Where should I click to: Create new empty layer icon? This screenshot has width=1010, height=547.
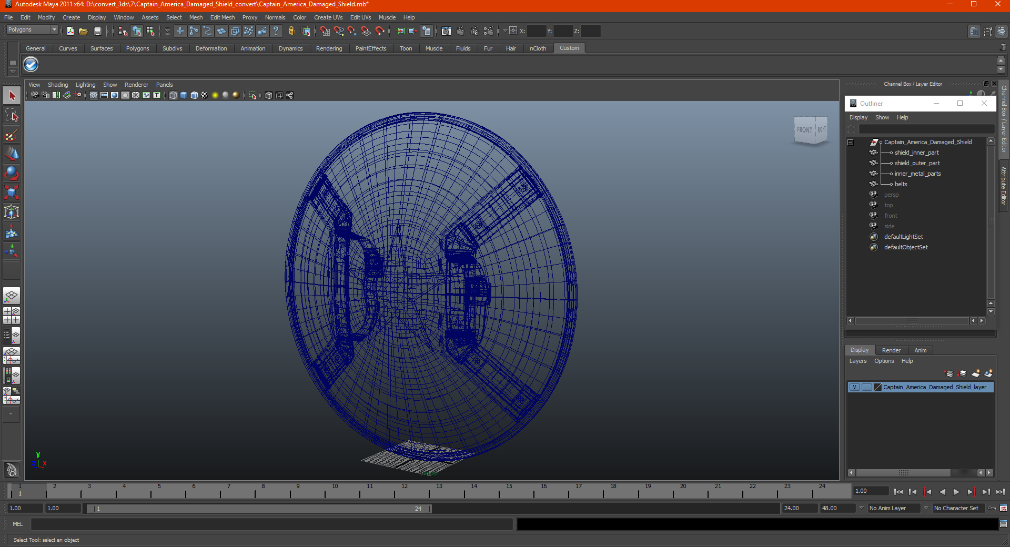coord(975,373)
